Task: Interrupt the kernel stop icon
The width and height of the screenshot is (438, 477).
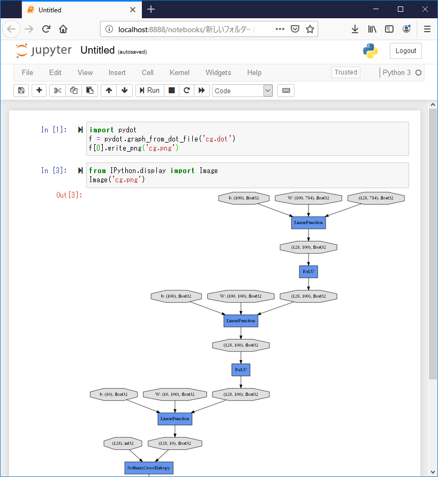Action: point(172,91)
